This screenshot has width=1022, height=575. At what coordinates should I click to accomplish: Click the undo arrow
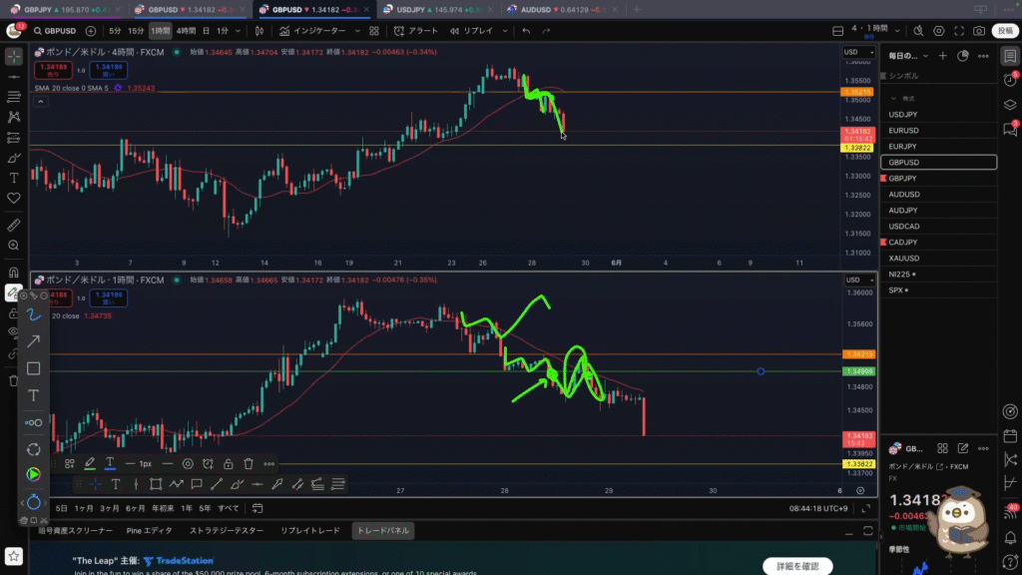pos(526,31)
